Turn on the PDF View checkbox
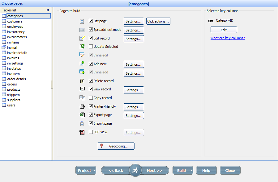 (91, 132)
